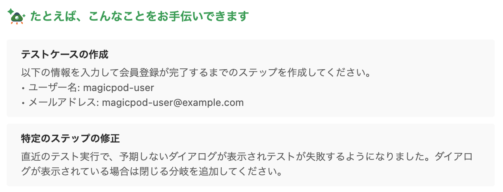Click the line starting with 以下の情報を入力して
The width and height of the screenshot is (503, 192).
(x=195, y=73)
